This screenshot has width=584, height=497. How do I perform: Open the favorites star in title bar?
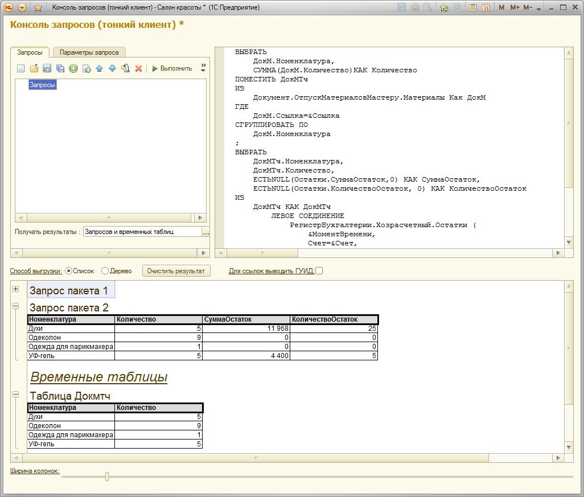(x=38, y=7)
